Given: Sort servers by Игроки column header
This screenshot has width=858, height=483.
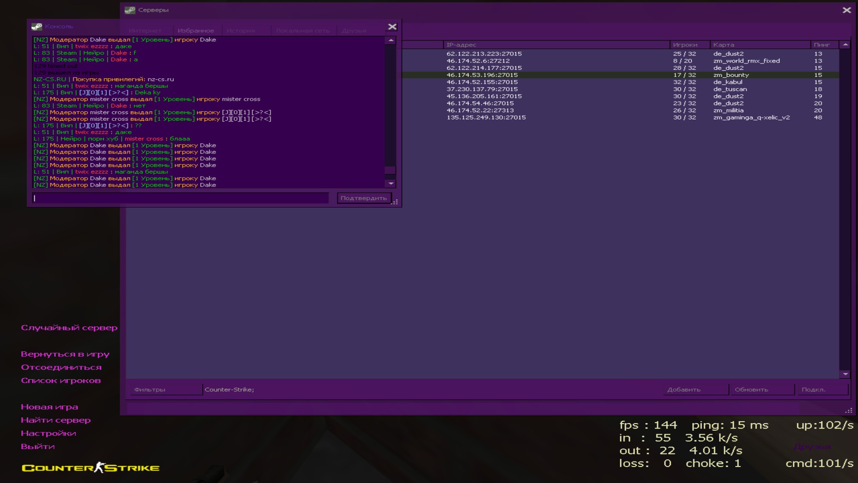Looking at the screenshot, I should [685, 45].
